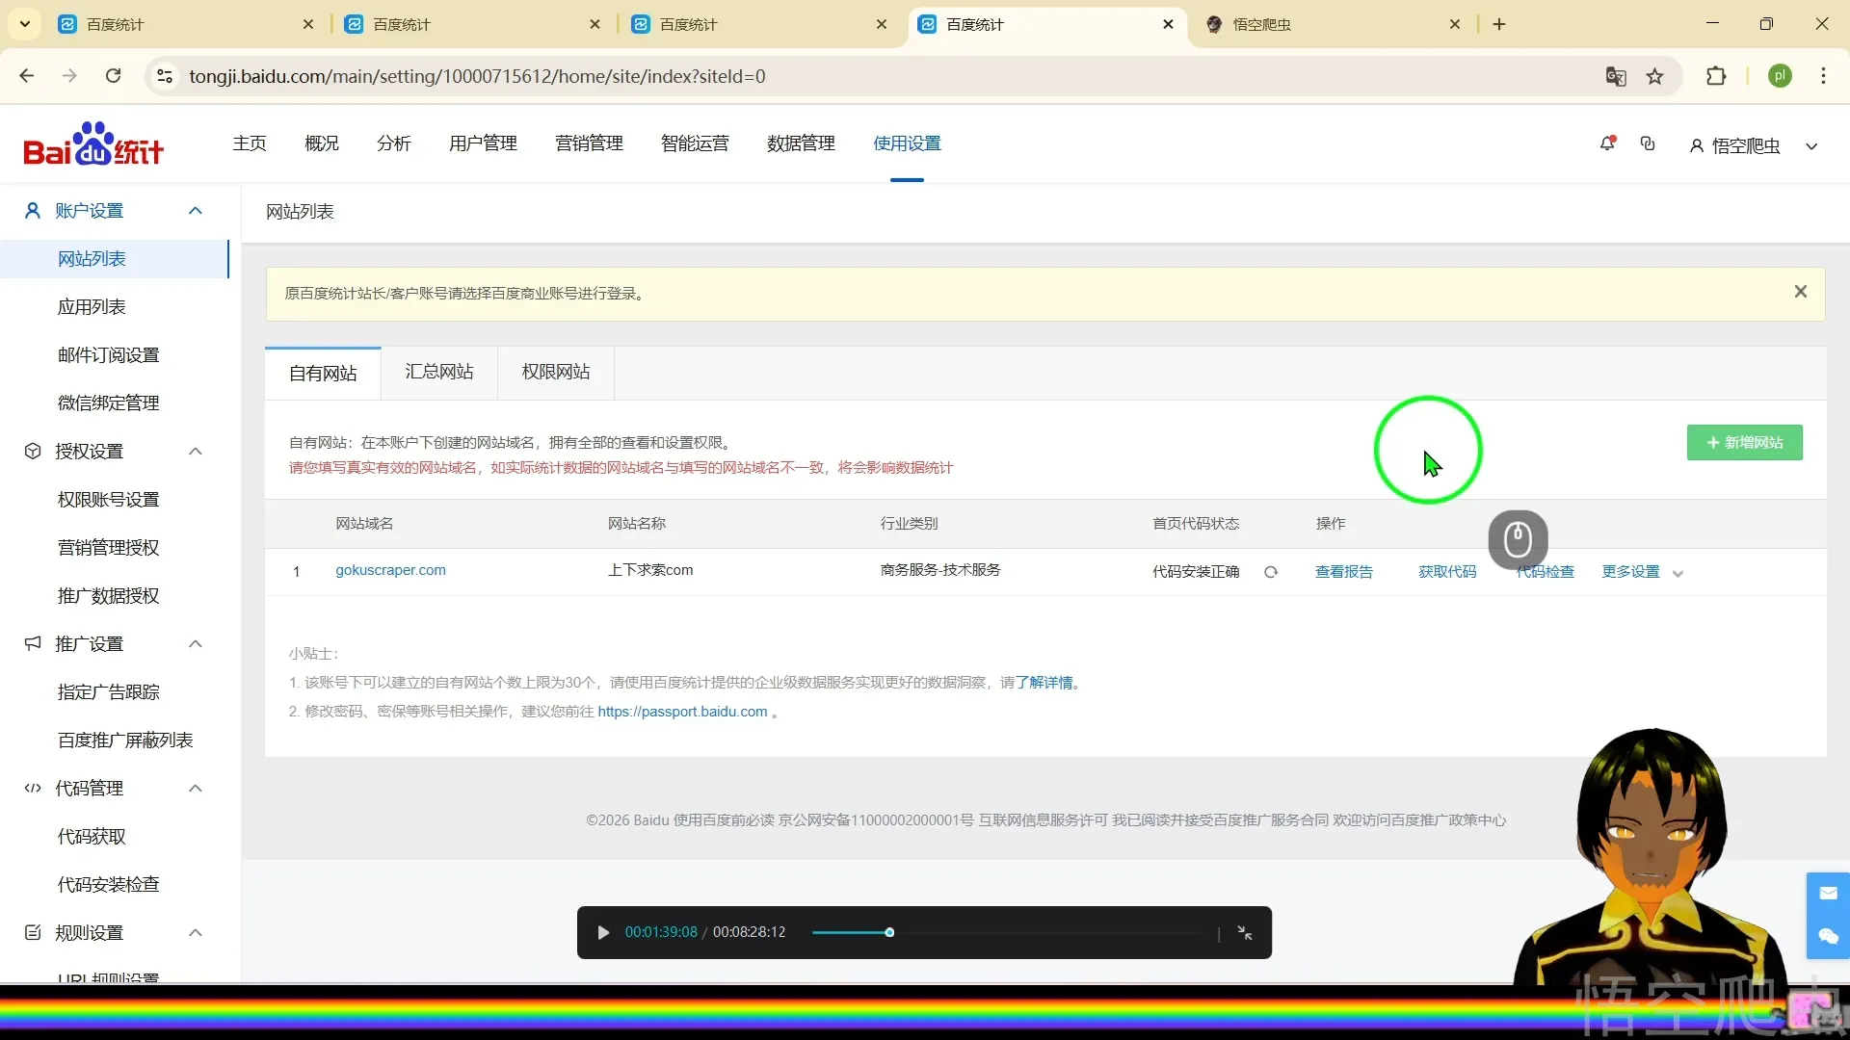Collapse the video player overlay

point(1245,932)
